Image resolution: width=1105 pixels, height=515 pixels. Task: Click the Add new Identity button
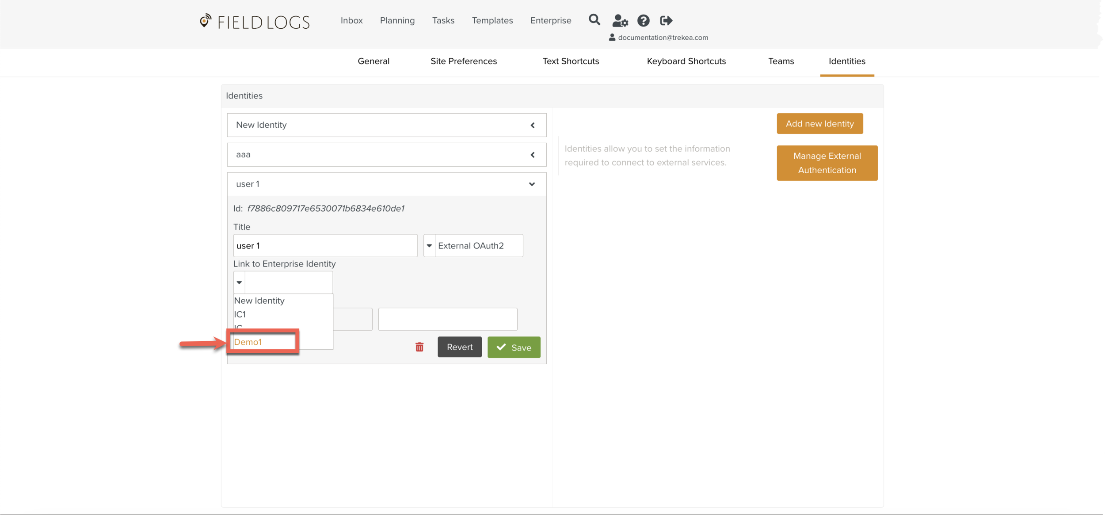819,124
